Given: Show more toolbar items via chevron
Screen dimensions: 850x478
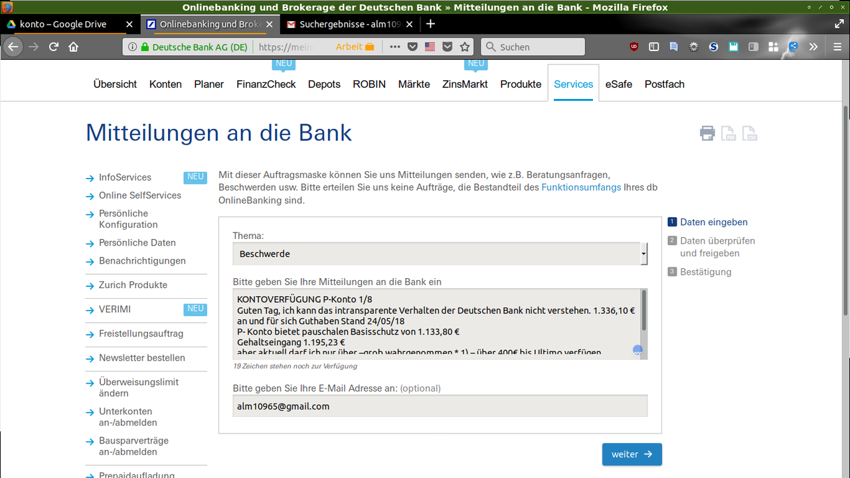Looking at the screenshot, I should 813,46.
